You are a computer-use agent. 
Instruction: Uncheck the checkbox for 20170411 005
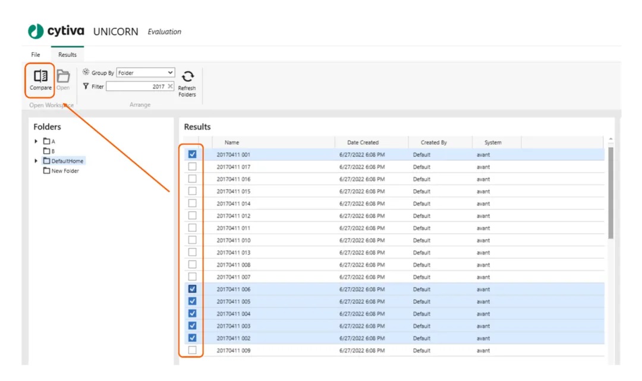point(192,301)
